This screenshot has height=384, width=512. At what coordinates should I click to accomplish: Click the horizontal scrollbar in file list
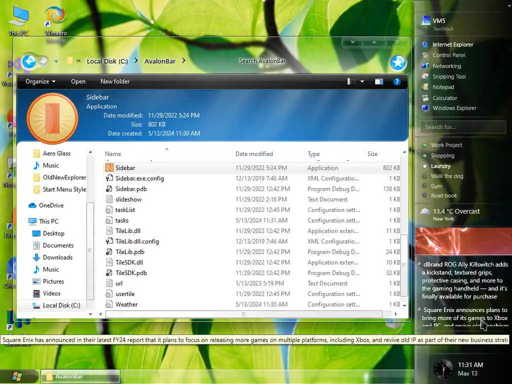pyautogui.click(x=243, y=314)
